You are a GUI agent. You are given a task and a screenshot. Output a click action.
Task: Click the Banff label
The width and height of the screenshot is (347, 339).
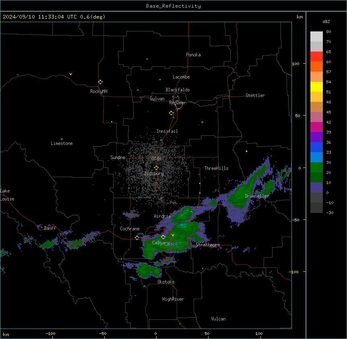50,228
